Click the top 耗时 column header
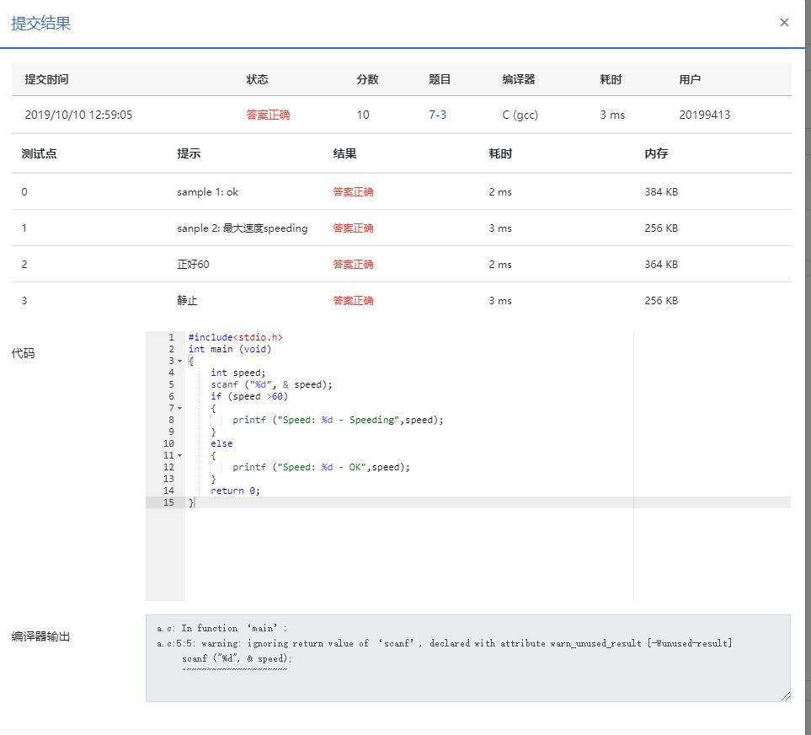 [611, 79]
